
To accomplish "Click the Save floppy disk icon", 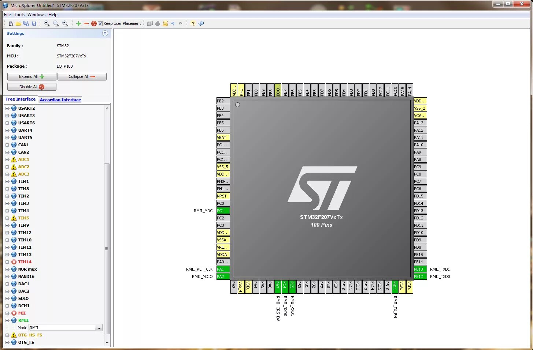I will pos(34,23).
